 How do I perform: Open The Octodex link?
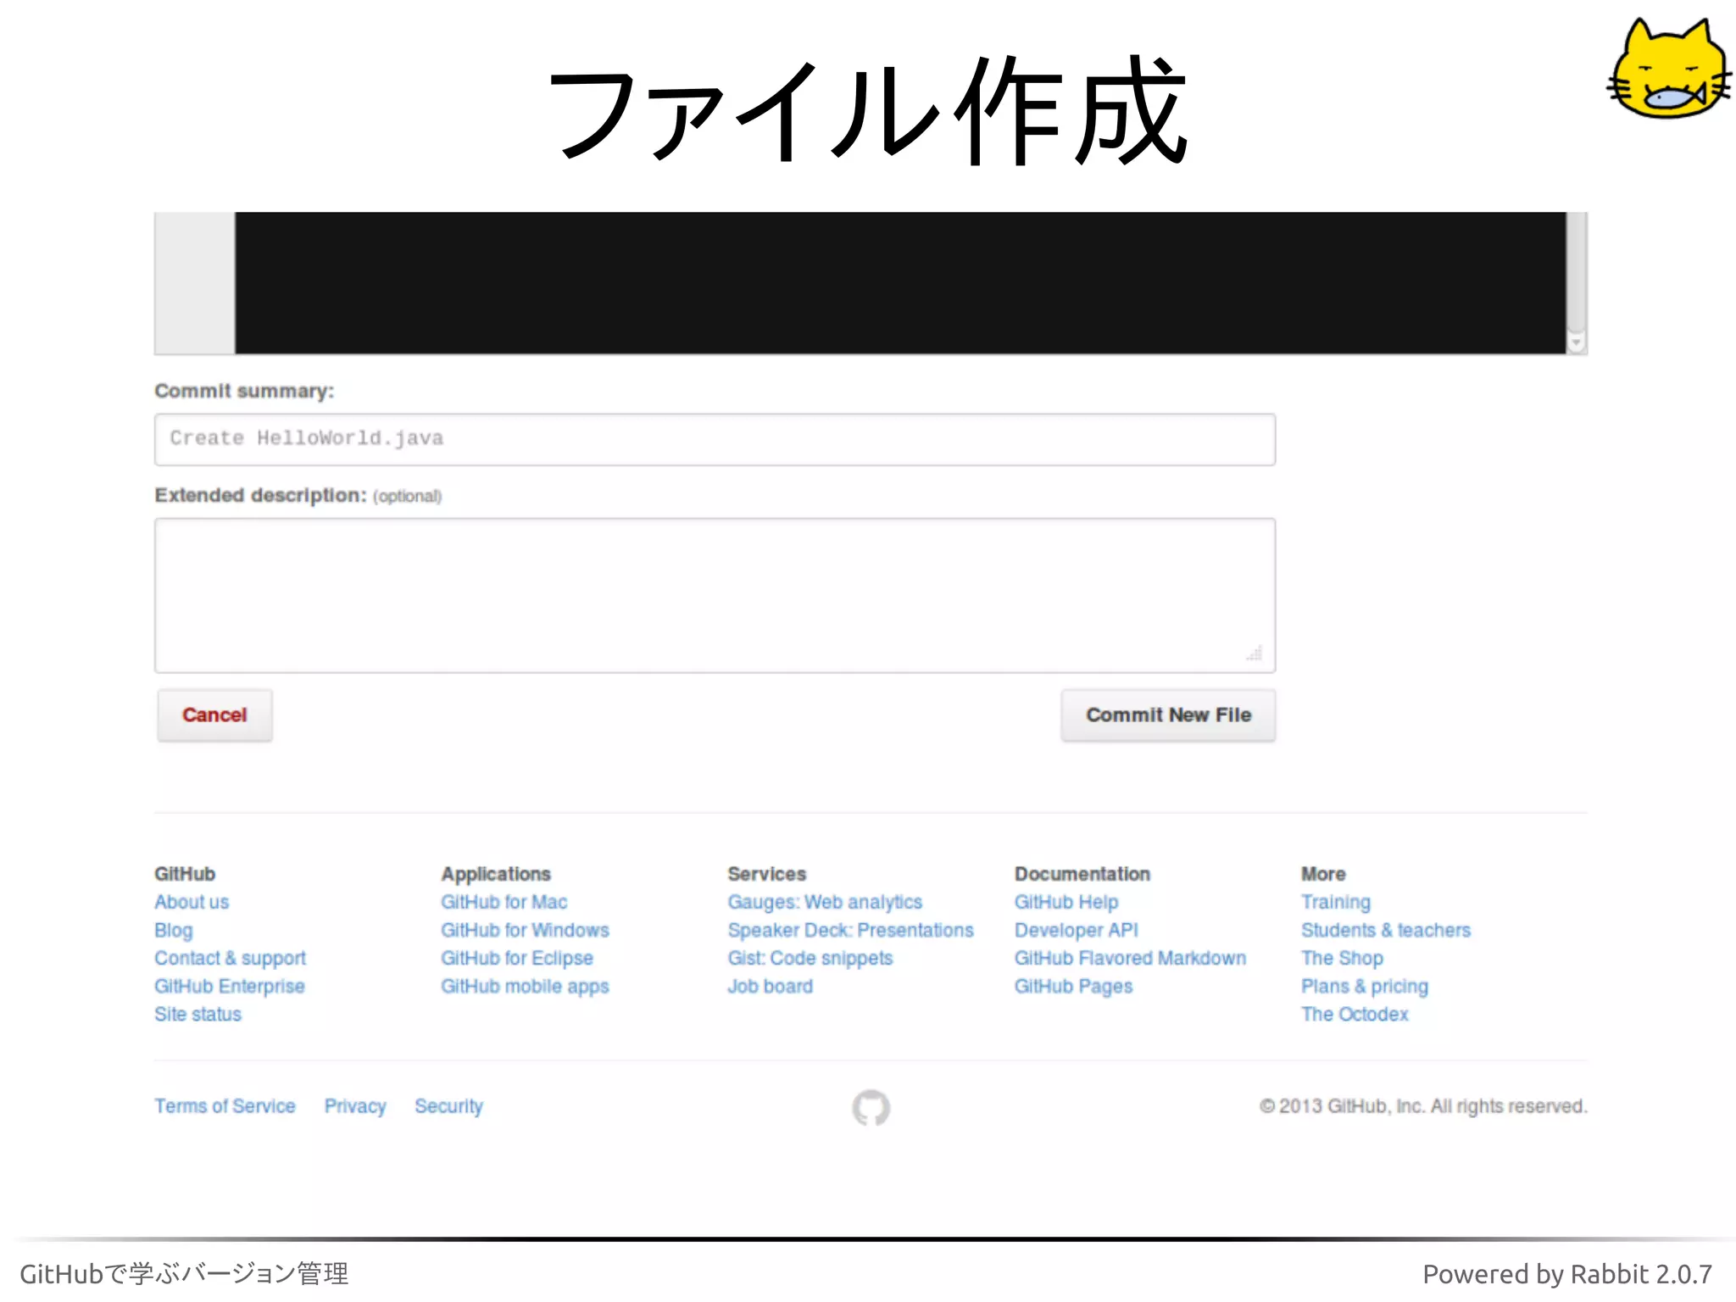[x=1354, y=1014]
